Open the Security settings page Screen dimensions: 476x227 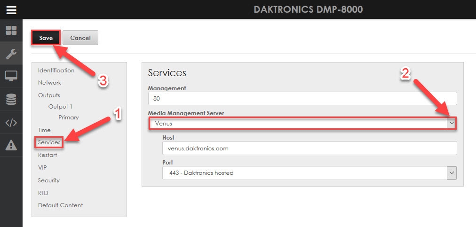coord(48,180)
